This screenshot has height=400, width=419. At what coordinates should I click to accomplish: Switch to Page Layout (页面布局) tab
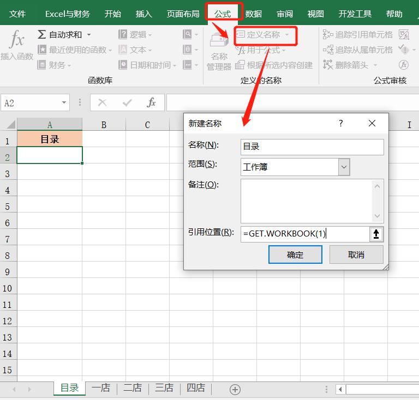pyautogui.click(x=183, y=14)
